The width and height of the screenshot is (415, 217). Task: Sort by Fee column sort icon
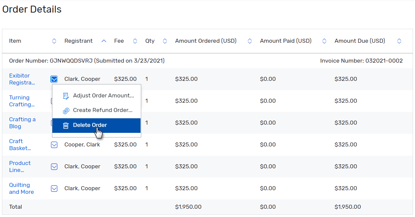click(x=135, y=41)
